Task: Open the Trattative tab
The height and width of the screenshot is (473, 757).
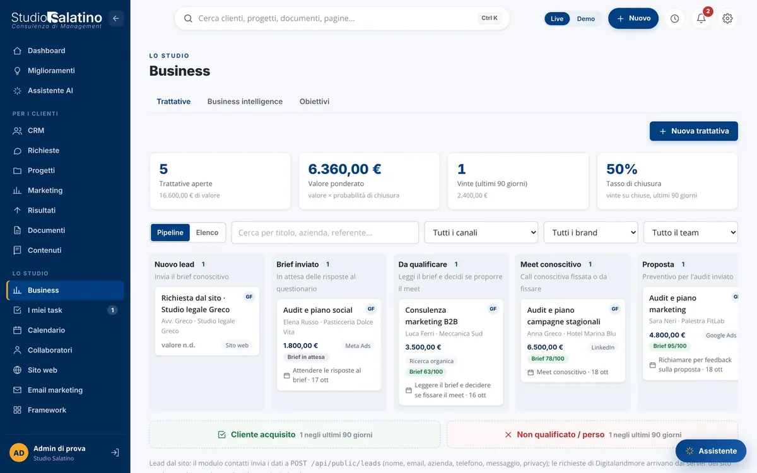Action: 173,102
